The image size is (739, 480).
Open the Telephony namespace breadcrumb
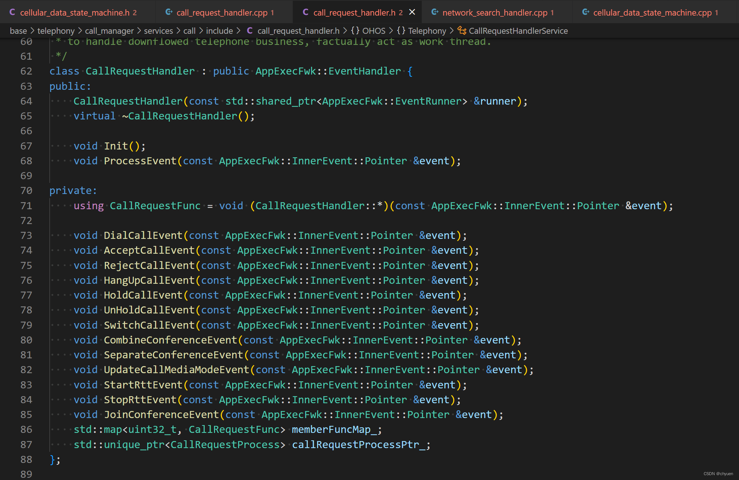point(427,31)
